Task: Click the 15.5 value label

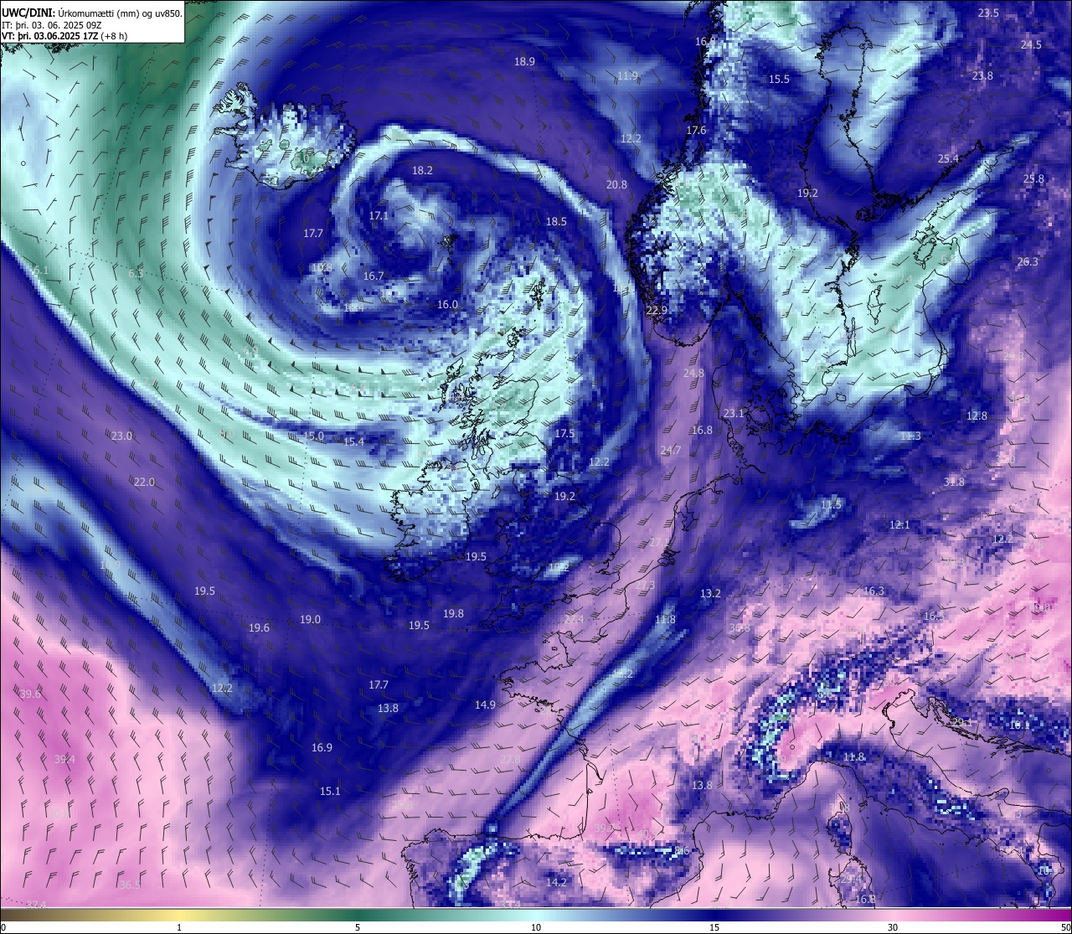Action: click(779, 79)
